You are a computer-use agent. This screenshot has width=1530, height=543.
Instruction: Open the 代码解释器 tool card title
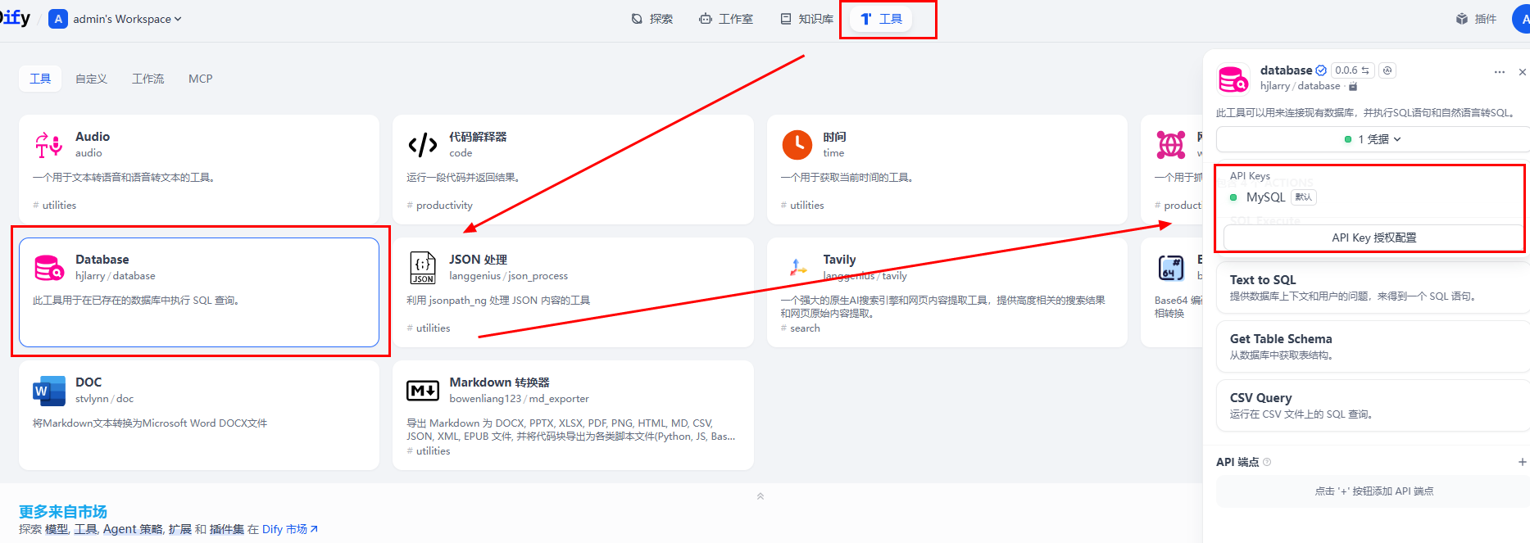[478, 137]
